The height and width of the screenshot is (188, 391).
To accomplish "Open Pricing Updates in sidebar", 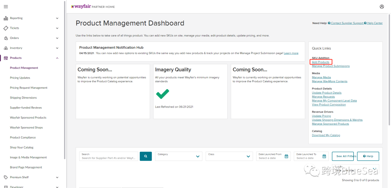I will pyautogui.click(x=20, y=78).
